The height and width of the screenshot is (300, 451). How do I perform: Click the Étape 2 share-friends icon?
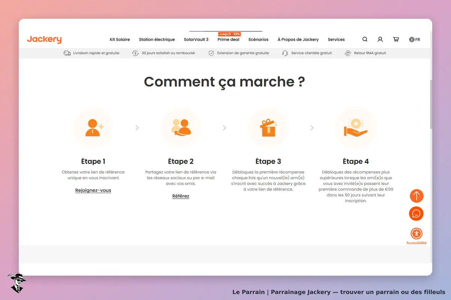click(181, 127)
